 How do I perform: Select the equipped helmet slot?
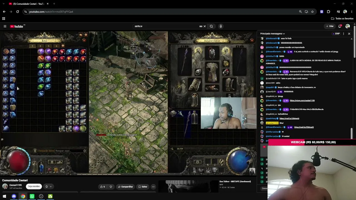point(212,53)
